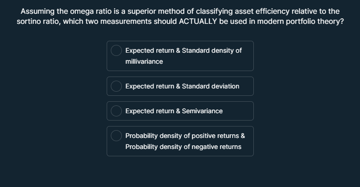This screenshot has height=187, width=360.
Task: Click 'Probability density of negative returns' text line
Action: point(183,147)
